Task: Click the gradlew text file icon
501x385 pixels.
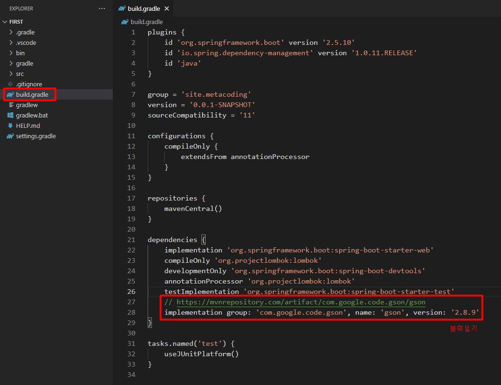Action: click(x=11, y=105)
